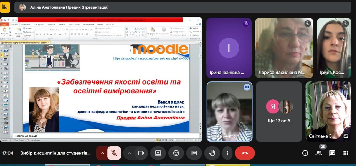357x166 pixels.
Task: Click the Present now screen-share button
Action: coord(158,153)
